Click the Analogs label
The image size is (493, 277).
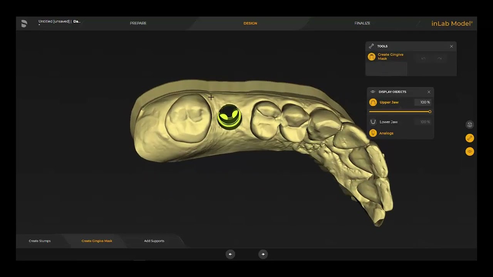click(386, 133)
